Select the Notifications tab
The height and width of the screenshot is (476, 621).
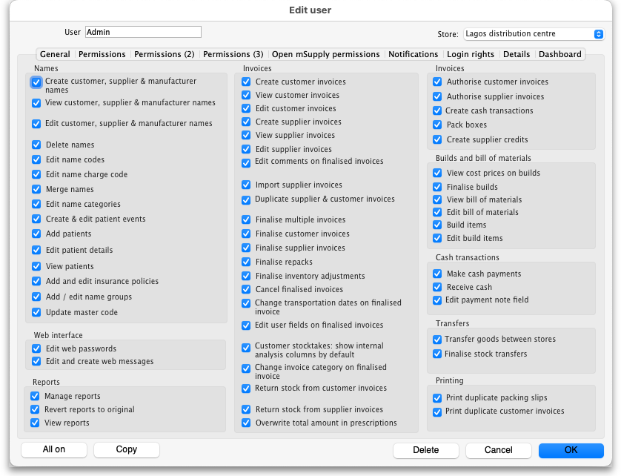[413, 54]
